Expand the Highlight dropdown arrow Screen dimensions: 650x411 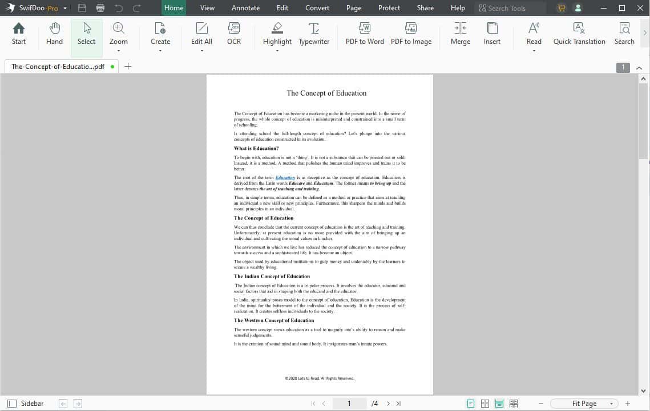(x=277, y=51)
